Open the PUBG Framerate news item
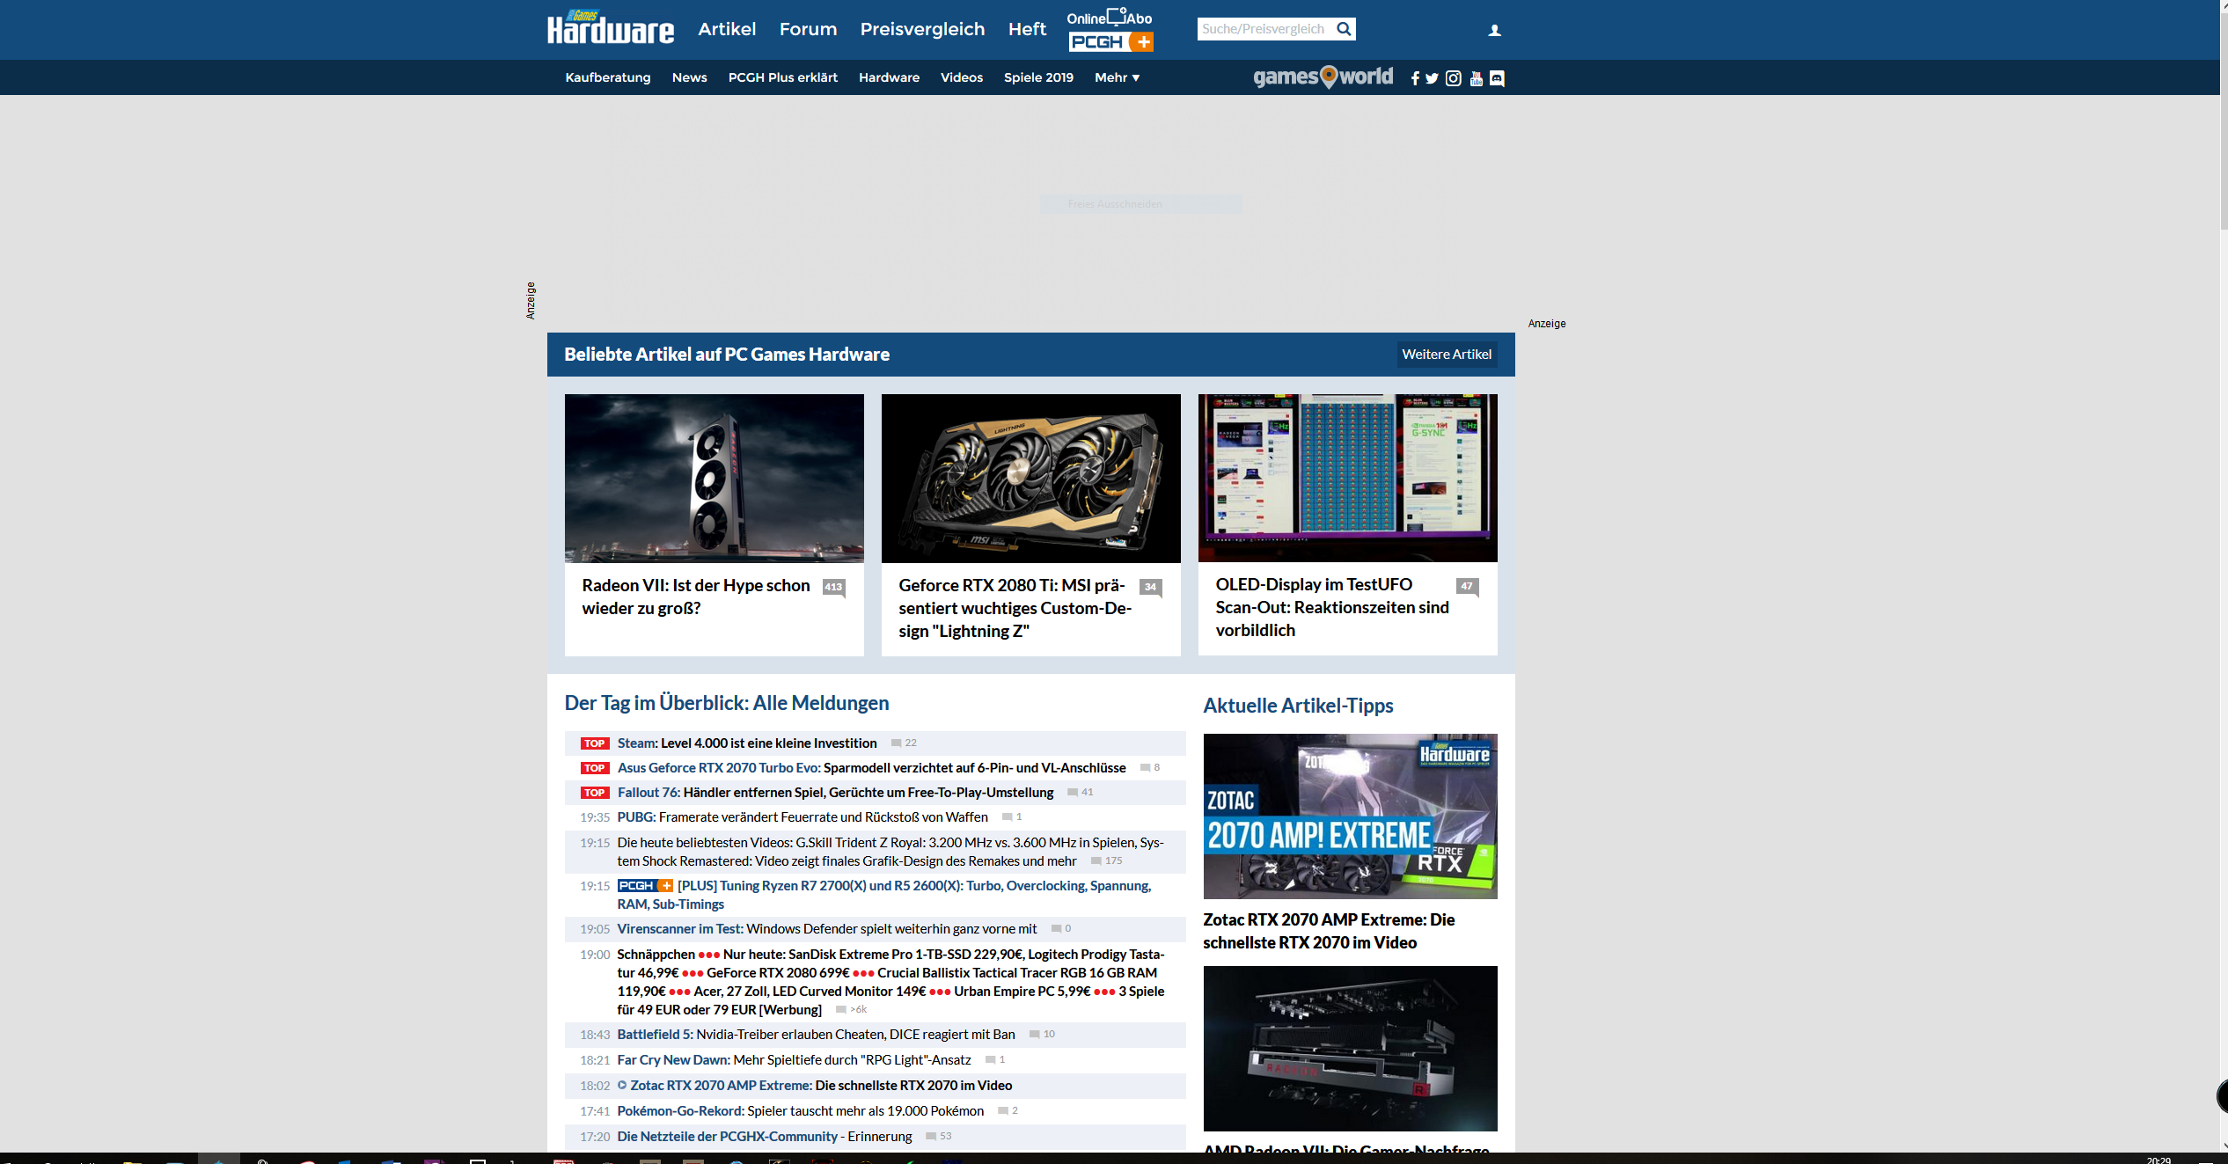The width and height of the screenshot is (2228, 1164). (x=803, y=817)
